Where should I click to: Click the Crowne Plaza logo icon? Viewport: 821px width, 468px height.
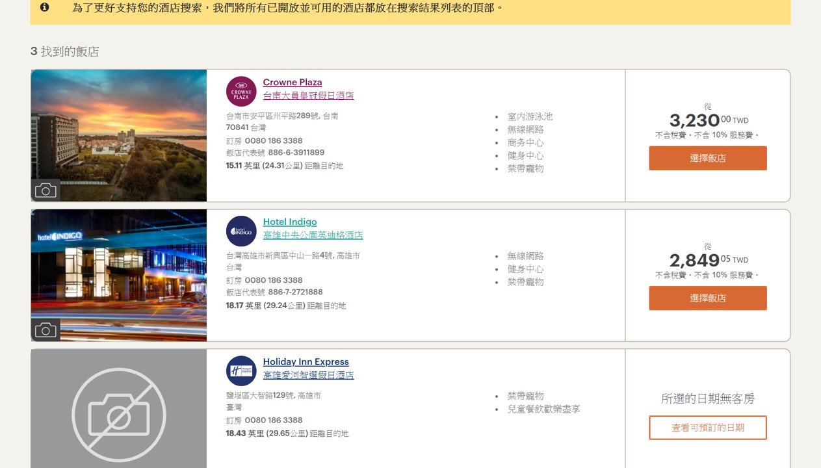241,92
